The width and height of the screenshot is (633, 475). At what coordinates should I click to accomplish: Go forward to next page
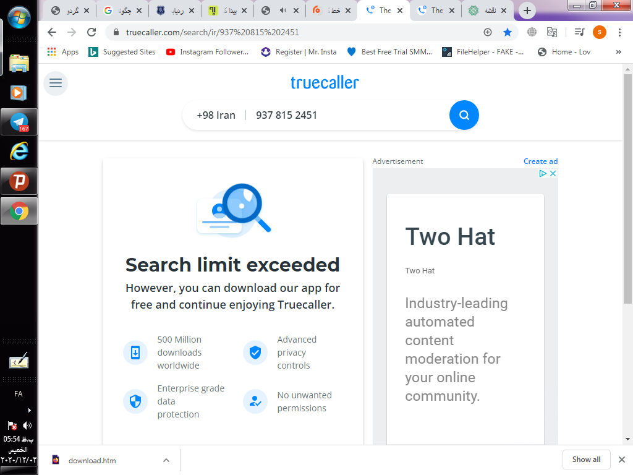point(72,32)
